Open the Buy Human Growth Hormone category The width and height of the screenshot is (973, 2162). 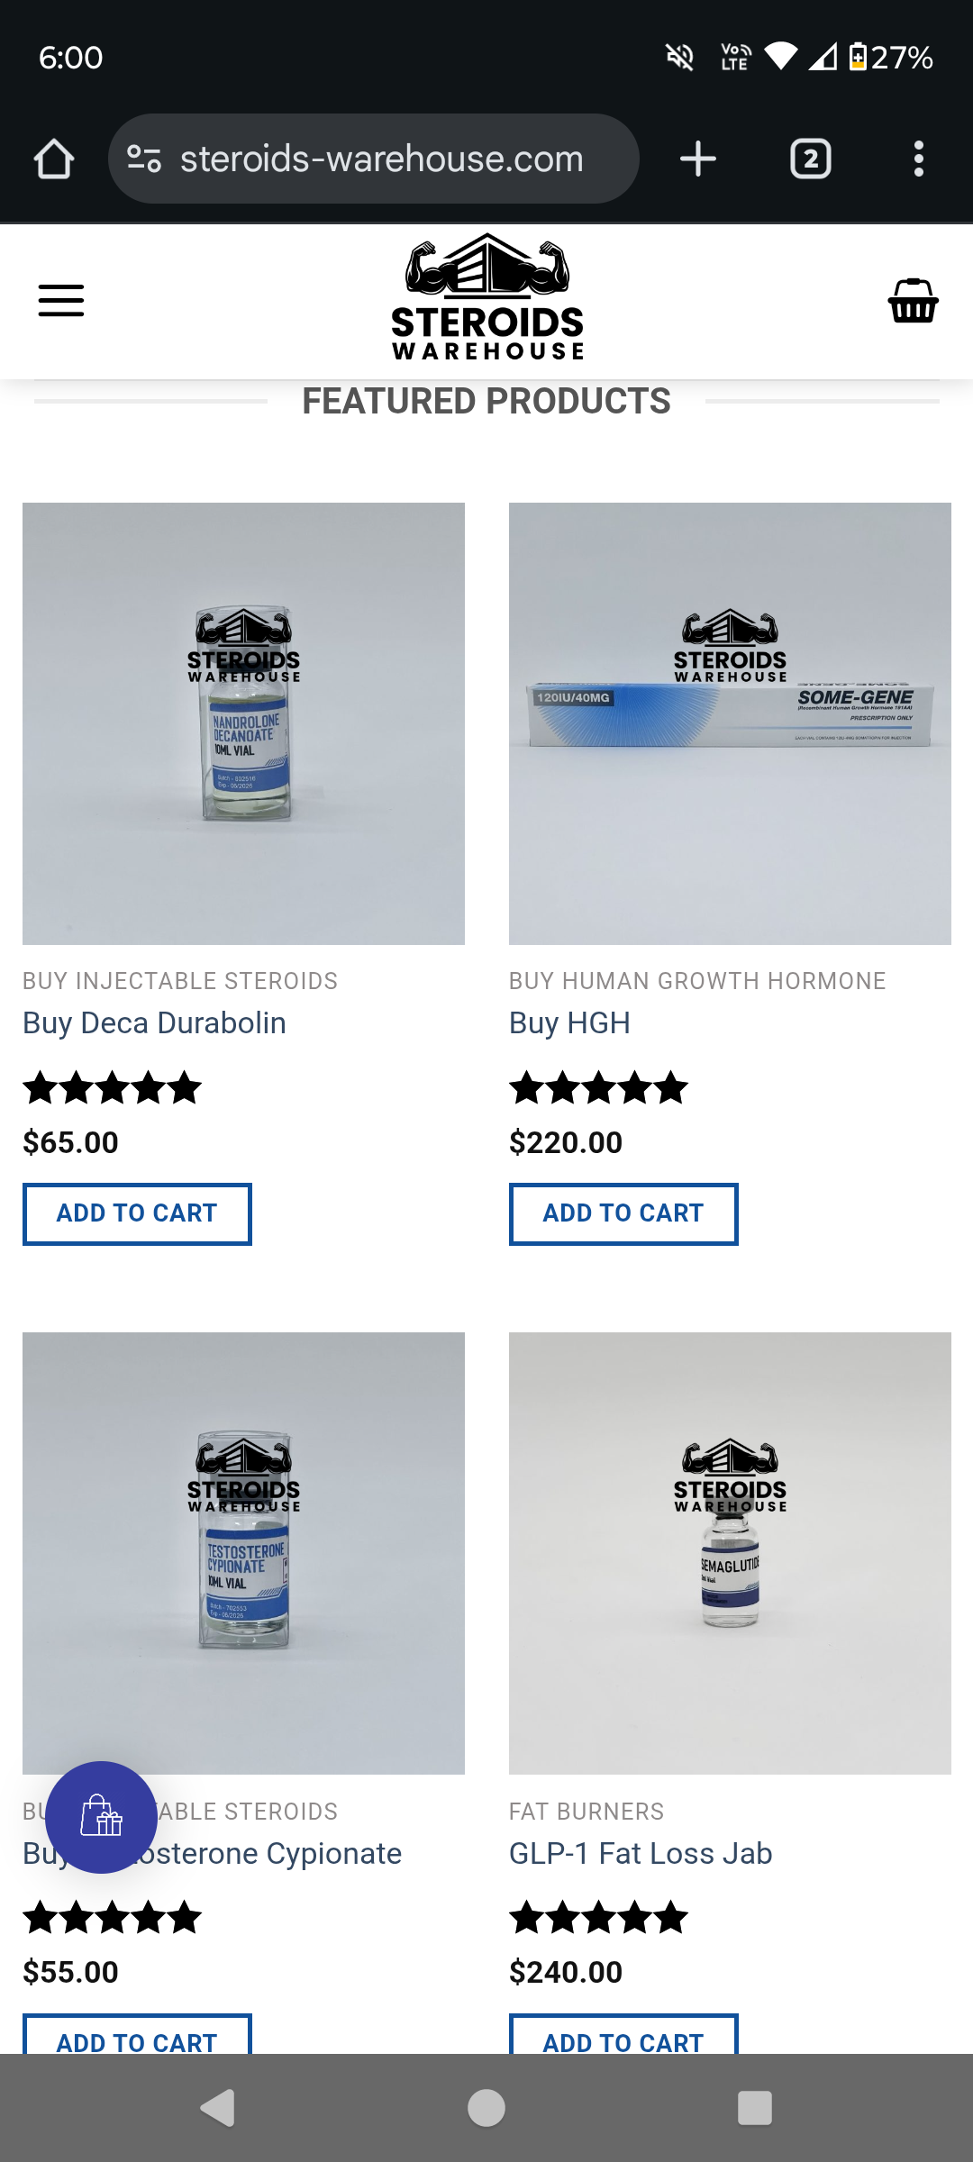pos(697,981)
